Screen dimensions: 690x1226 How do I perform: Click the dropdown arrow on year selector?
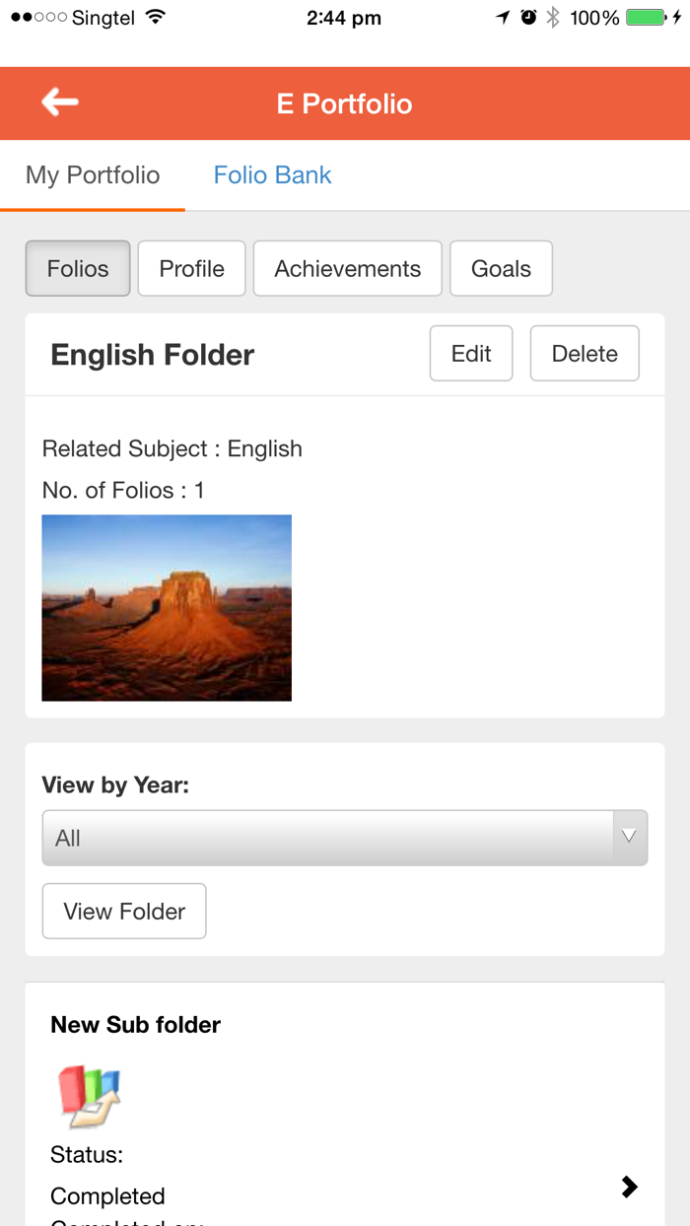pos(629,838)
